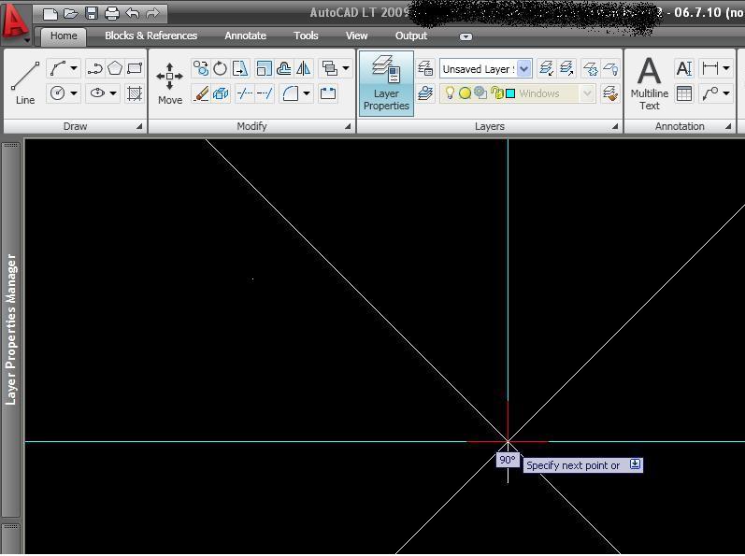The image size is (745, 556).
Task: Open Layer Properties manager button
Action: [x=386, y=82]
